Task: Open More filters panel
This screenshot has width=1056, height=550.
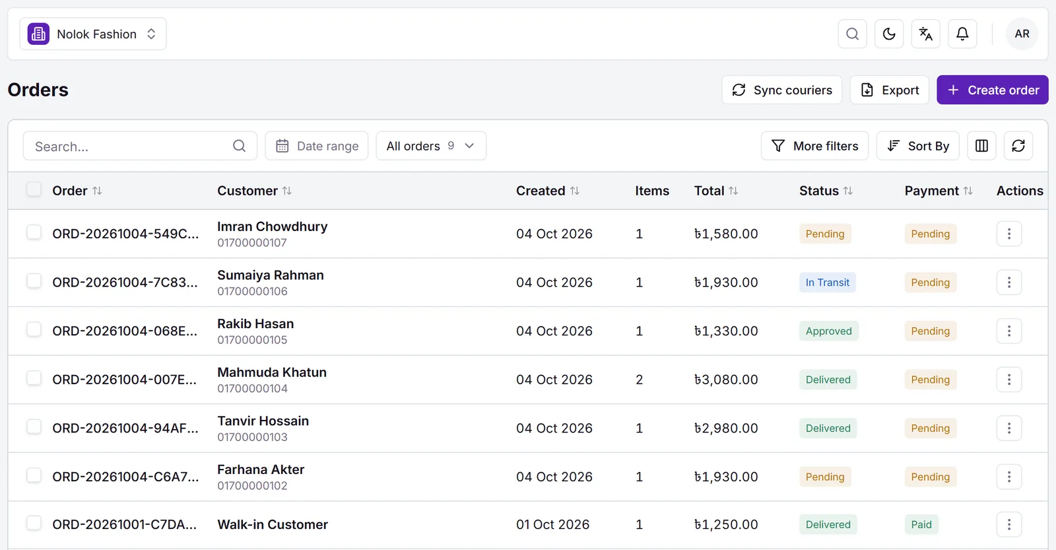Action: point(814,146)
